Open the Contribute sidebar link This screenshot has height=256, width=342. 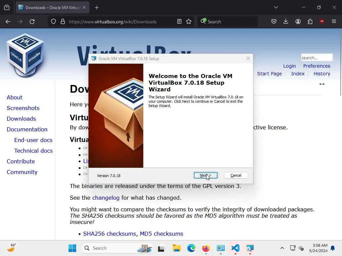(x=21, y=161)
